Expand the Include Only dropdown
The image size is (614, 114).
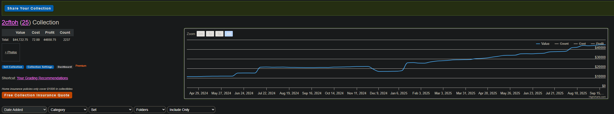point(191,110)
